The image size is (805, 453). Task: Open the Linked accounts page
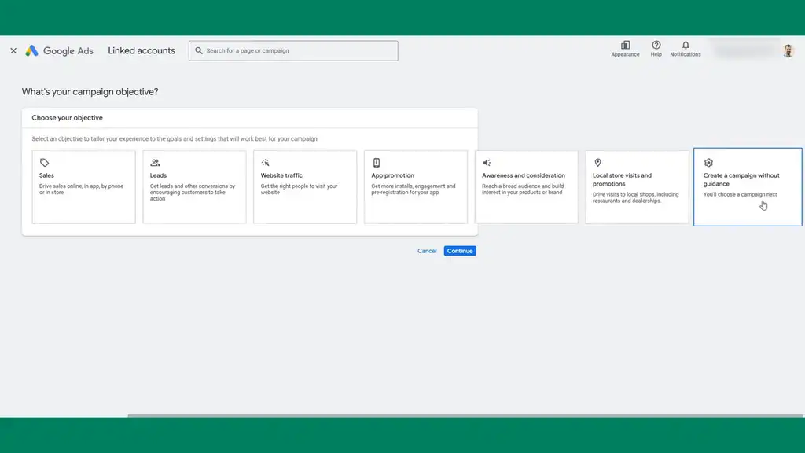click(x=142, y=50)
